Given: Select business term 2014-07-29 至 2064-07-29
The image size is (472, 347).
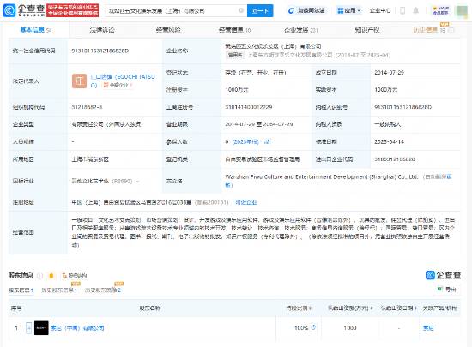Looking at the screenshot, I should [259, 124].
